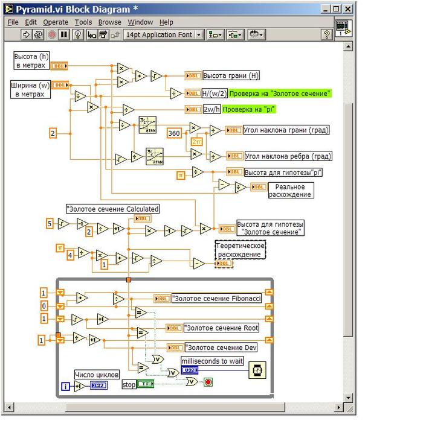Select the top right shift register
The image size is (423, 441).
coord(269,292)
